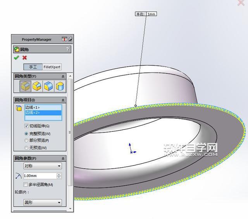The image size is (248, 219).
Task: Select 边线<1> in the edge list
Action: pyautogui.click(x=43, y=107)
